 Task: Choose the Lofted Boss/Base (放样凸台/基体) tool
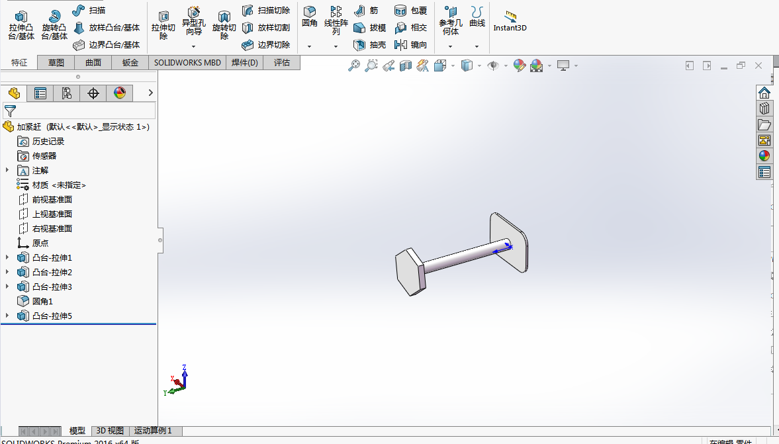(x=107, y=28)
